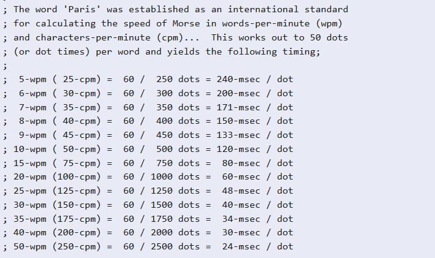Click the '5-wpm' entry in the table
Viewport: 435px width, 258px height.
33,80
